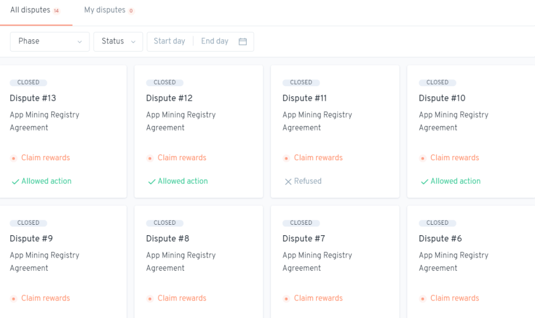Click the Refused X icon on Dispute #11
Viewport: 535px width, 318px height.
(x=288, y=182)
